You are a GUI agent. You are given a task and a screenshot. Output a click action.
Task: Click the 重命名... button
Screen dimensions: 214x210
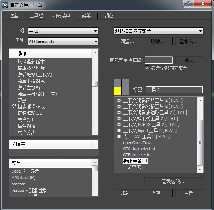pyautogui.click(x=189, y=42)
